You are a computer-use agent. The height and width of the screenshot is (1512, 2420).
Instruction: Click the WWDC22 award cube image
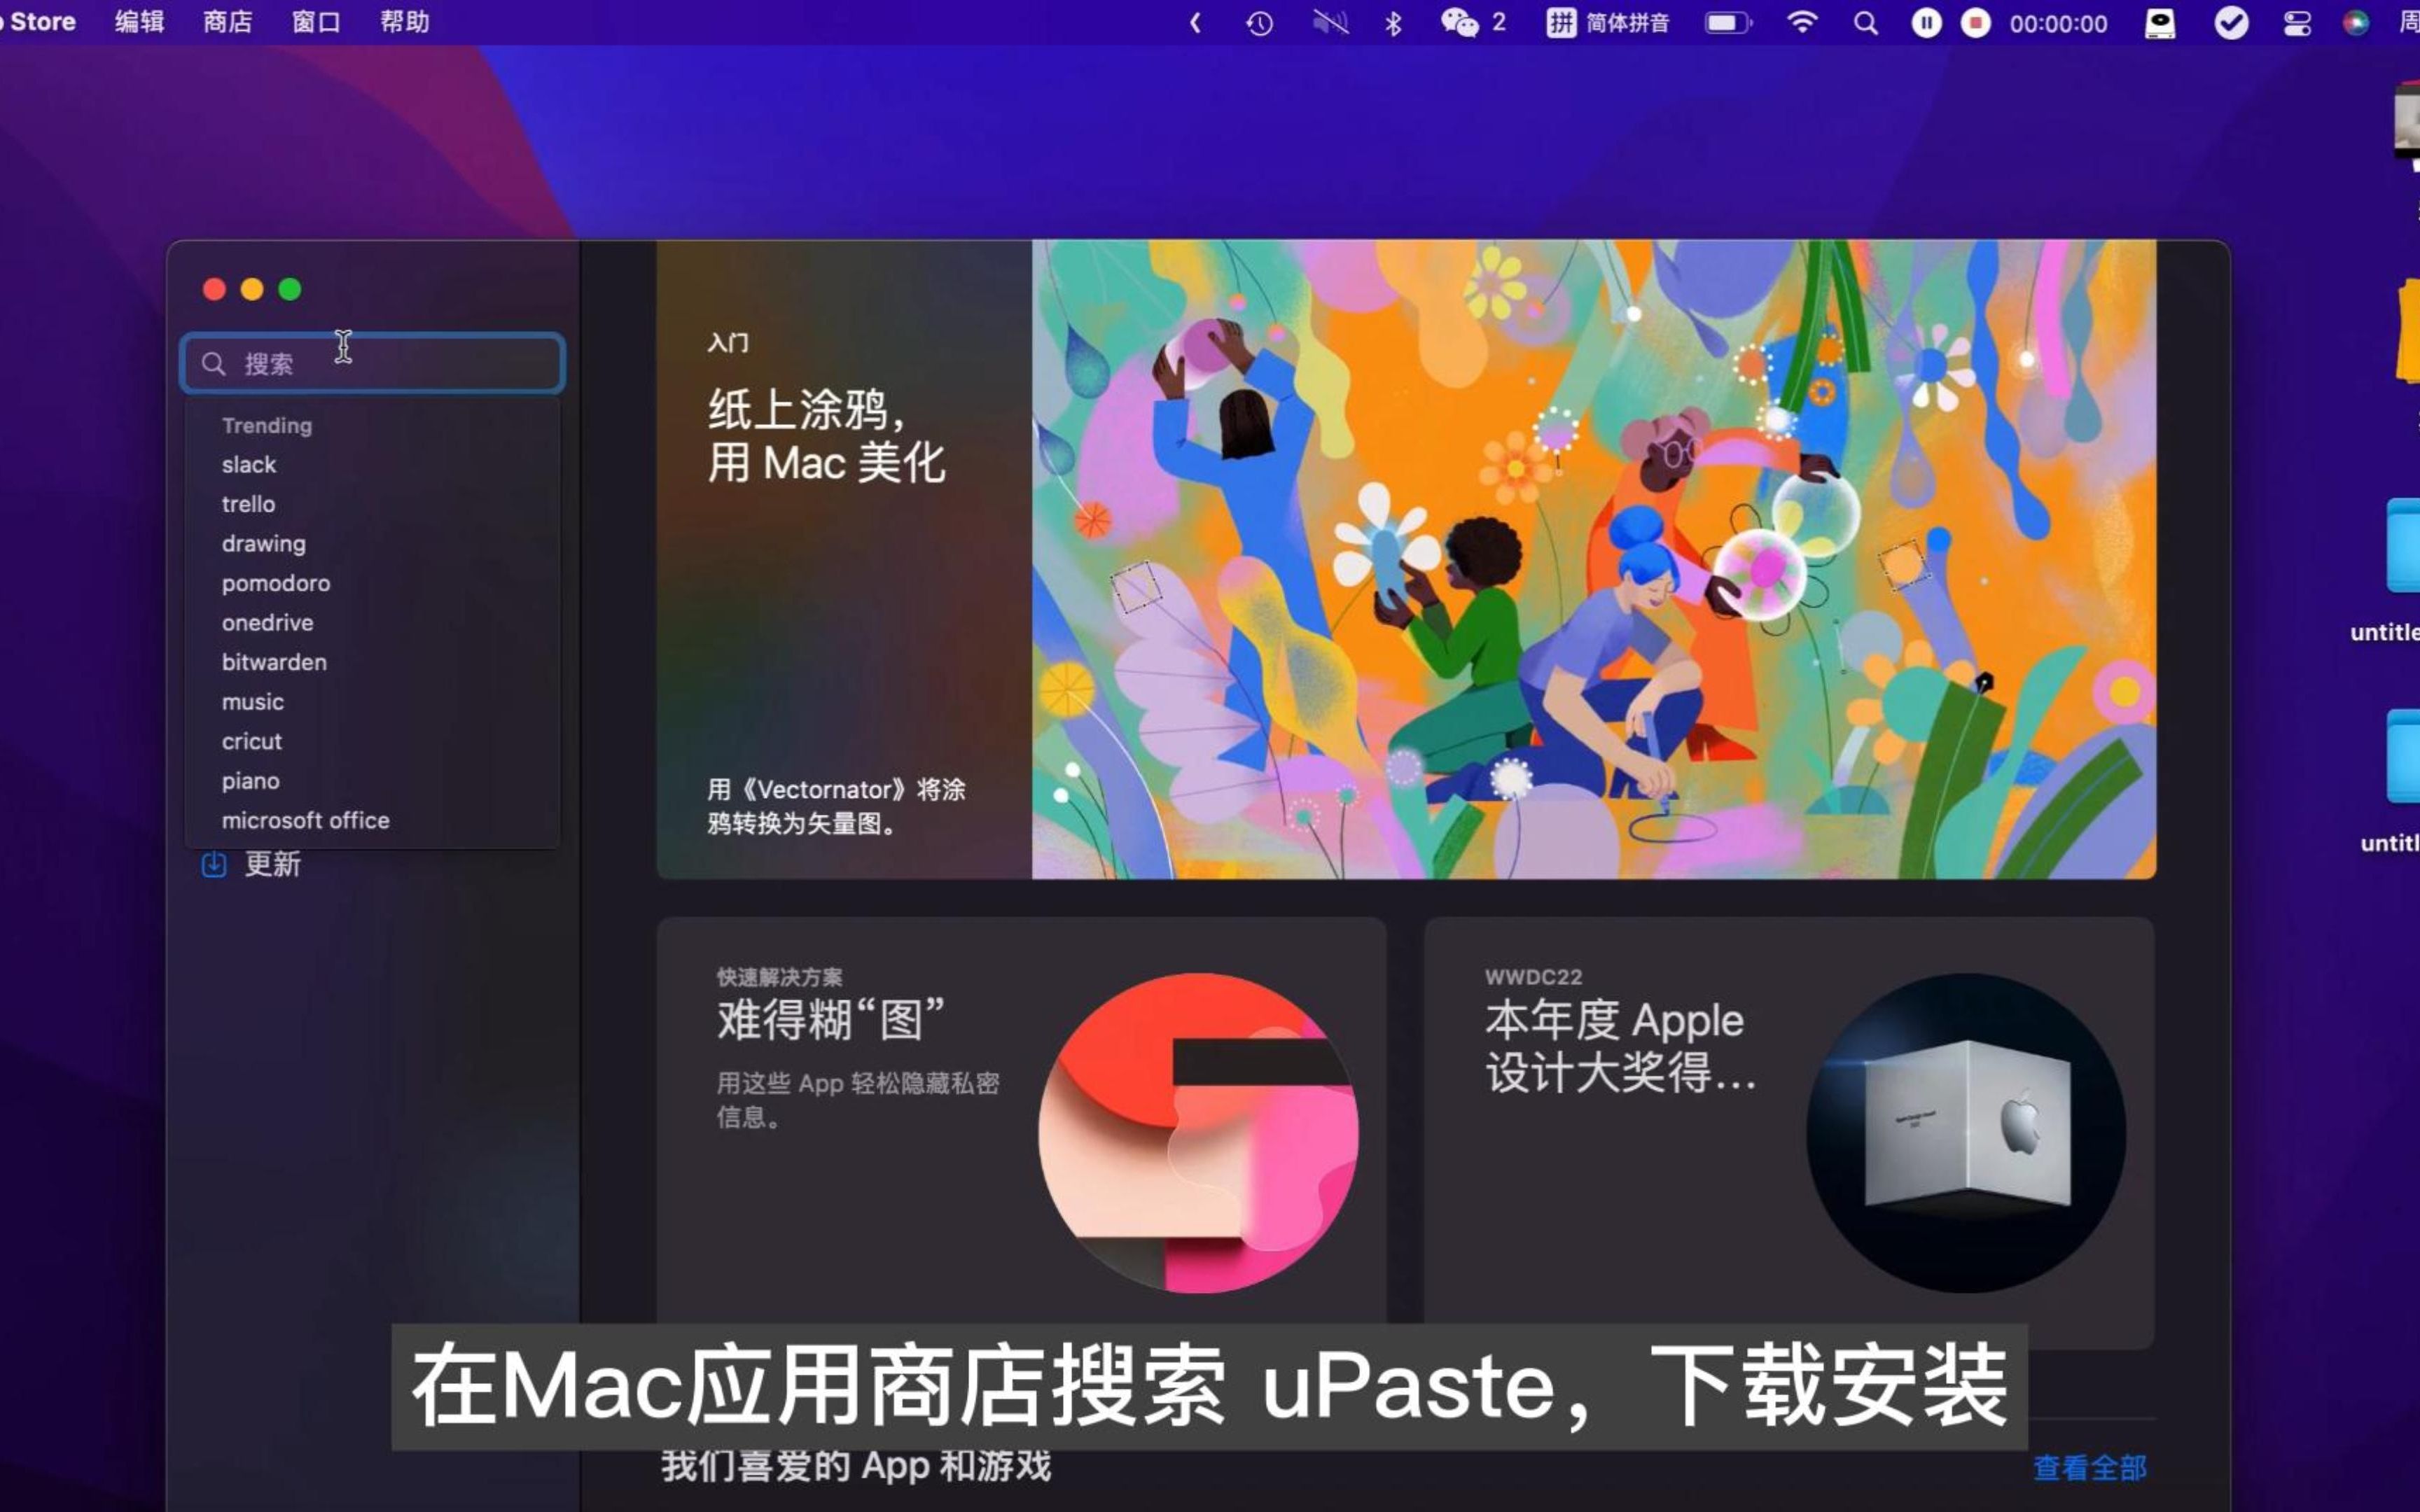click(1966, 1133)
